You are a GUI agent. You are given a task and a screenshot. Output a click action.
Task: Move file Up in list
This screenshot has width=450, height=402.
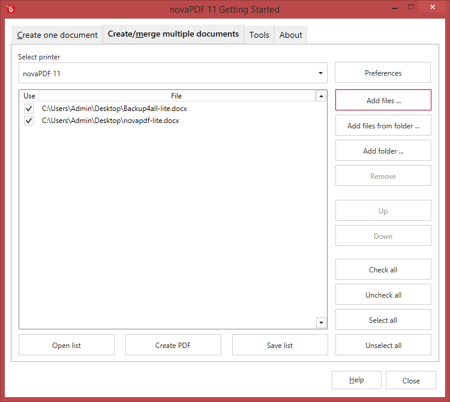[383, 211]
